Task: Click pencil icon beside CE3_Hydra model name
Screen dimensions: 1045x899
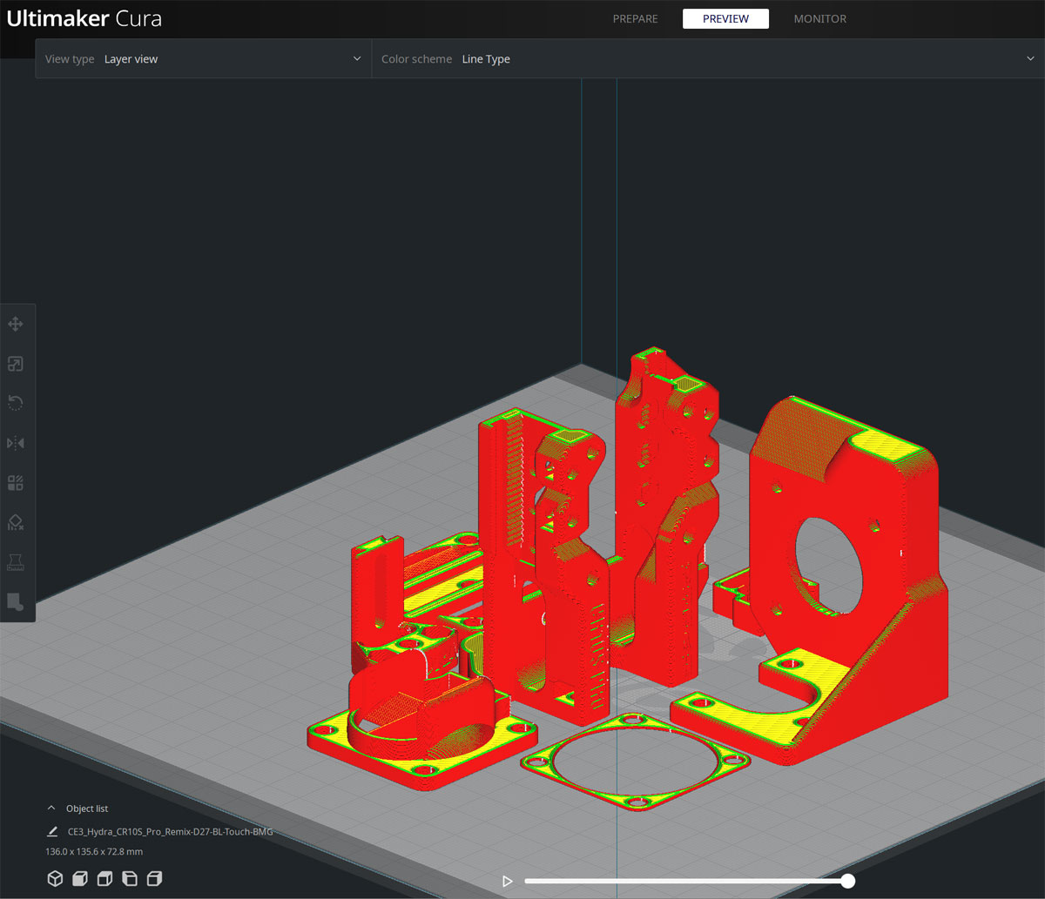Action: coord(52,832)
